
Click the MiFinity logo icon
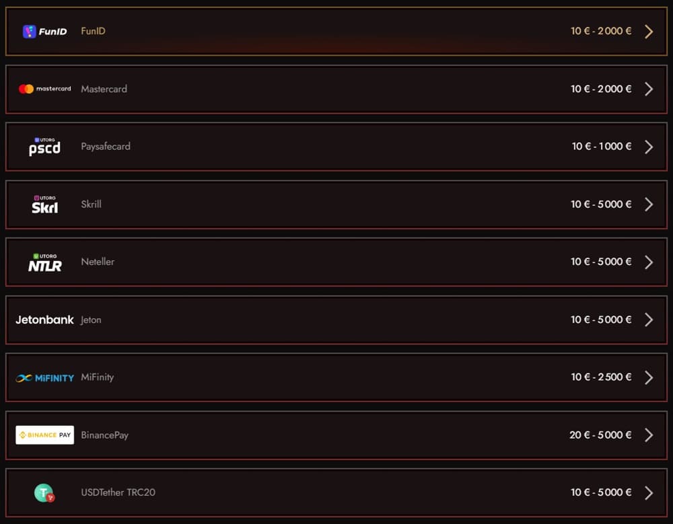pyautogui.click(x=44, y=378)
